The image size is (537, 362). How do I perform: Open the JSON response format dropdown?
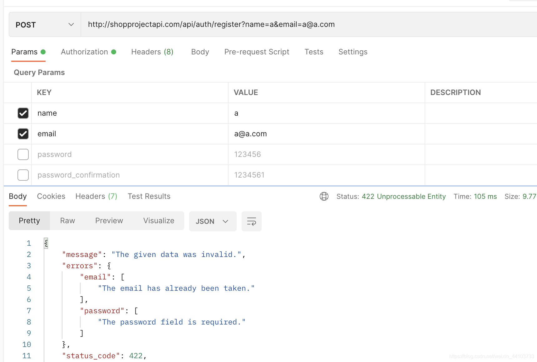[x=213, y=221]
